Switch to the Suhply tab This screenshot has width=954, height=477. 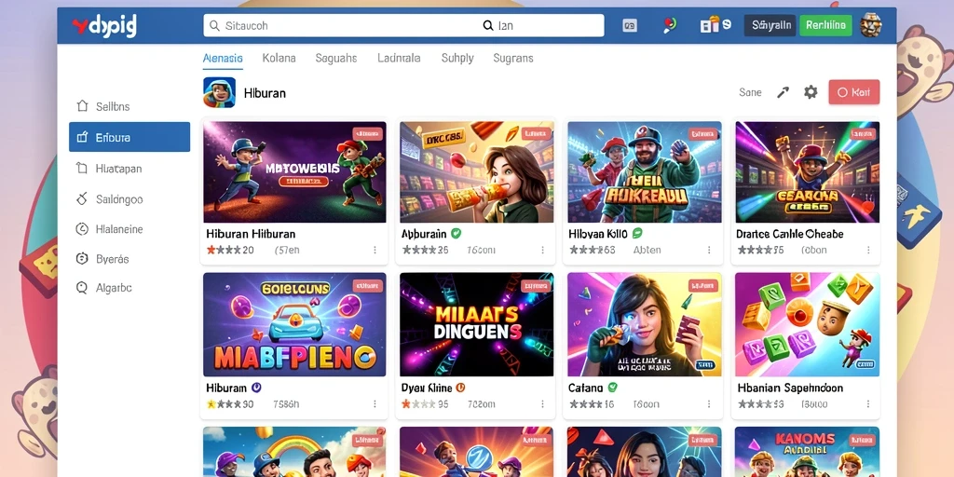[457, 59]
